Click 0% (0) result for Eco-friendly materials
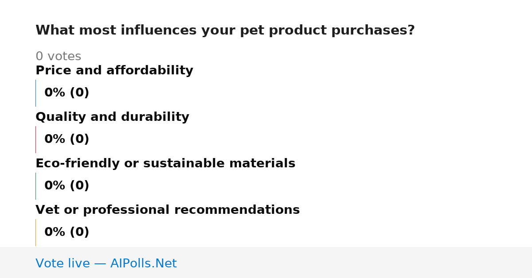This screenshot has height=278, width=532. tap(67, 186)
